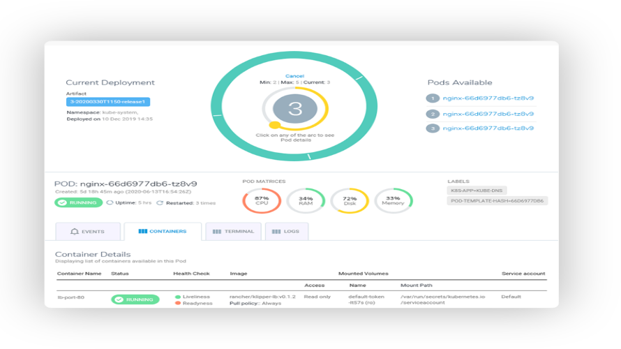
Task: Click pod number 2 circle badge
Action: (433, 114)
